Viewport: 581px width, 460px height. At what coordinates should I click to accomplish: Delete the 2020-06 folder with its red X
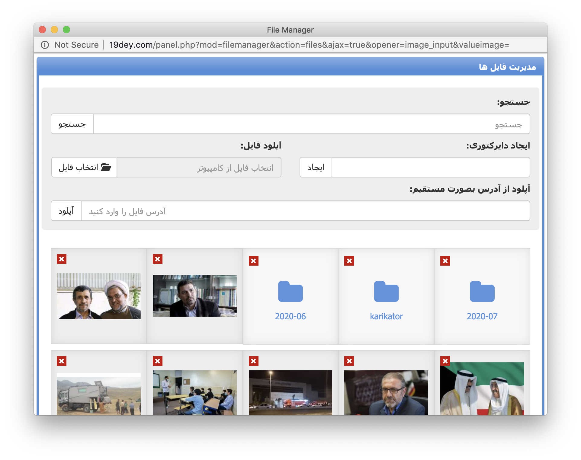(x=253, y=261)
